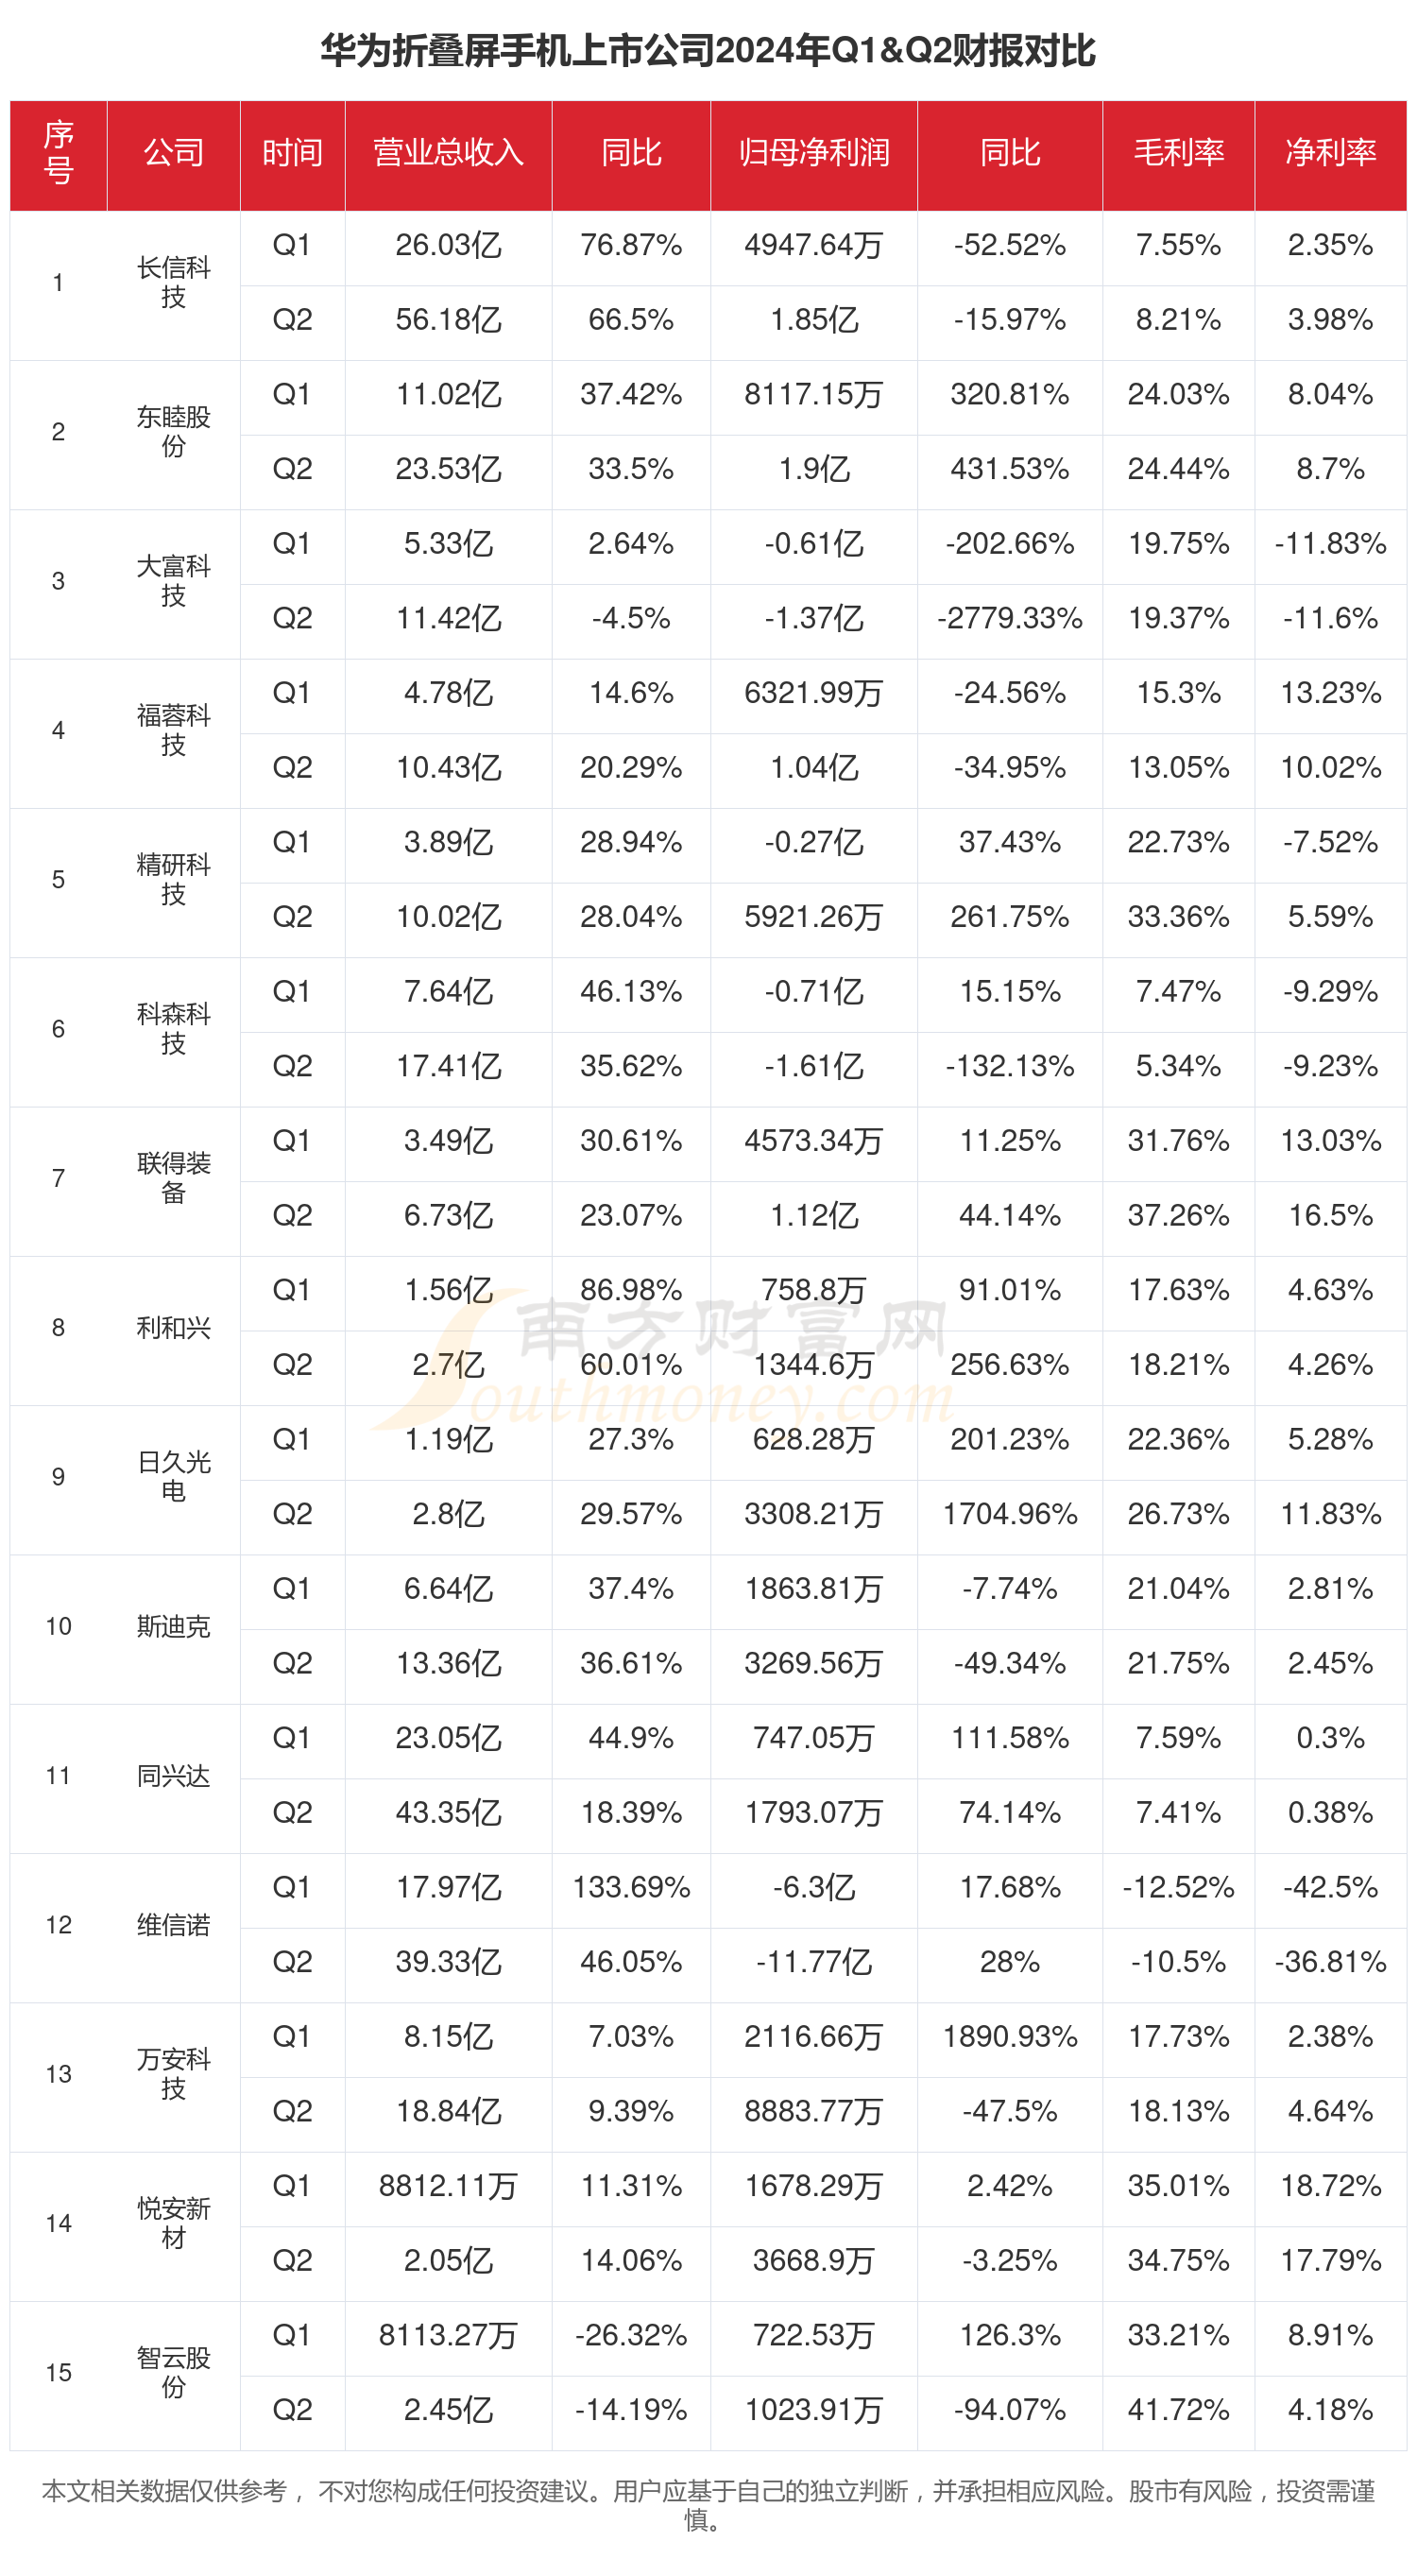This screenshot has width=1417, height=2576.
Task: Click the 时间 column header
Action: point(292,153)
